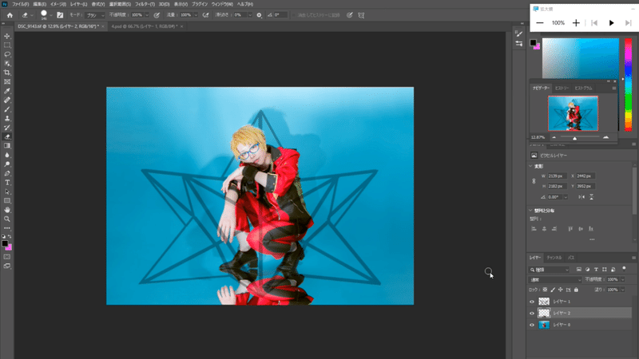
Task: Select the Lasso tool
Action: tap(7, 54)
